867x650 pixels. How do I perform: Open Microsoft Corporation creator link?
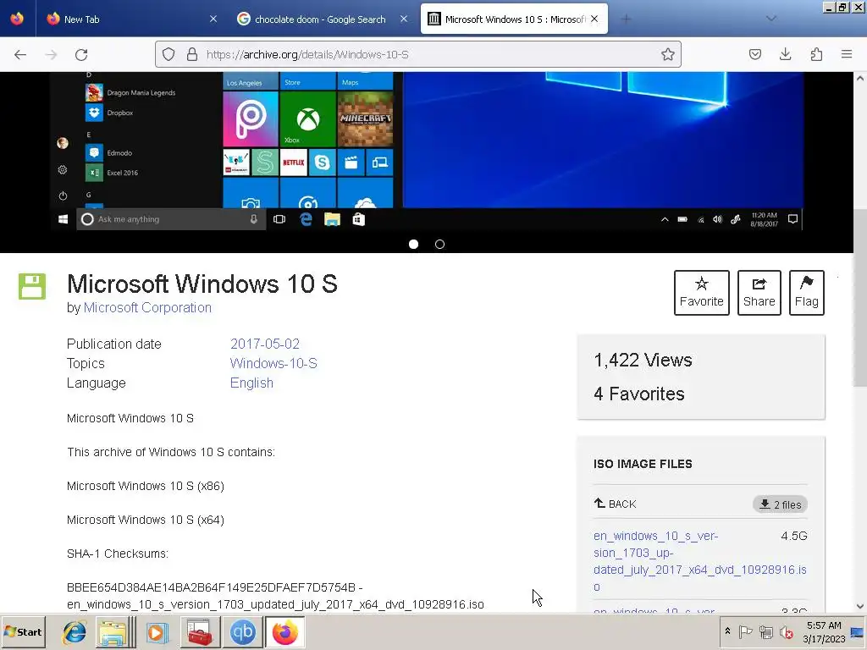147,308
